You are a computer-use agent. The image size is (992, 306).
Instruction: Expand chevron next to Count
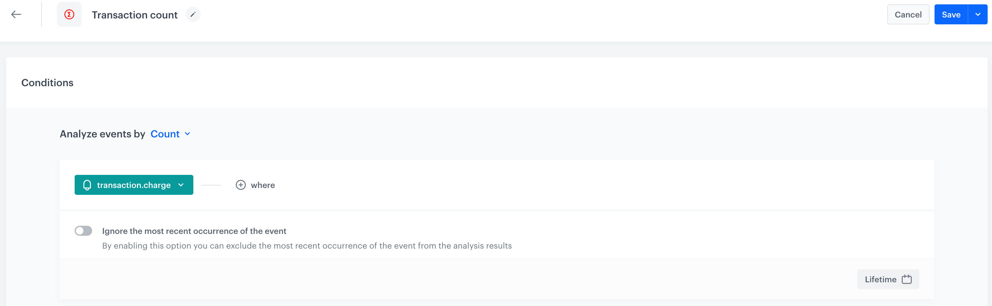(x=187, y=134)
